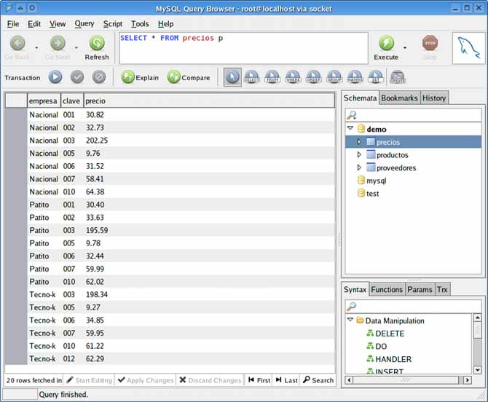Select the WHERE clause pointer tool

click(x=293, y=77)
